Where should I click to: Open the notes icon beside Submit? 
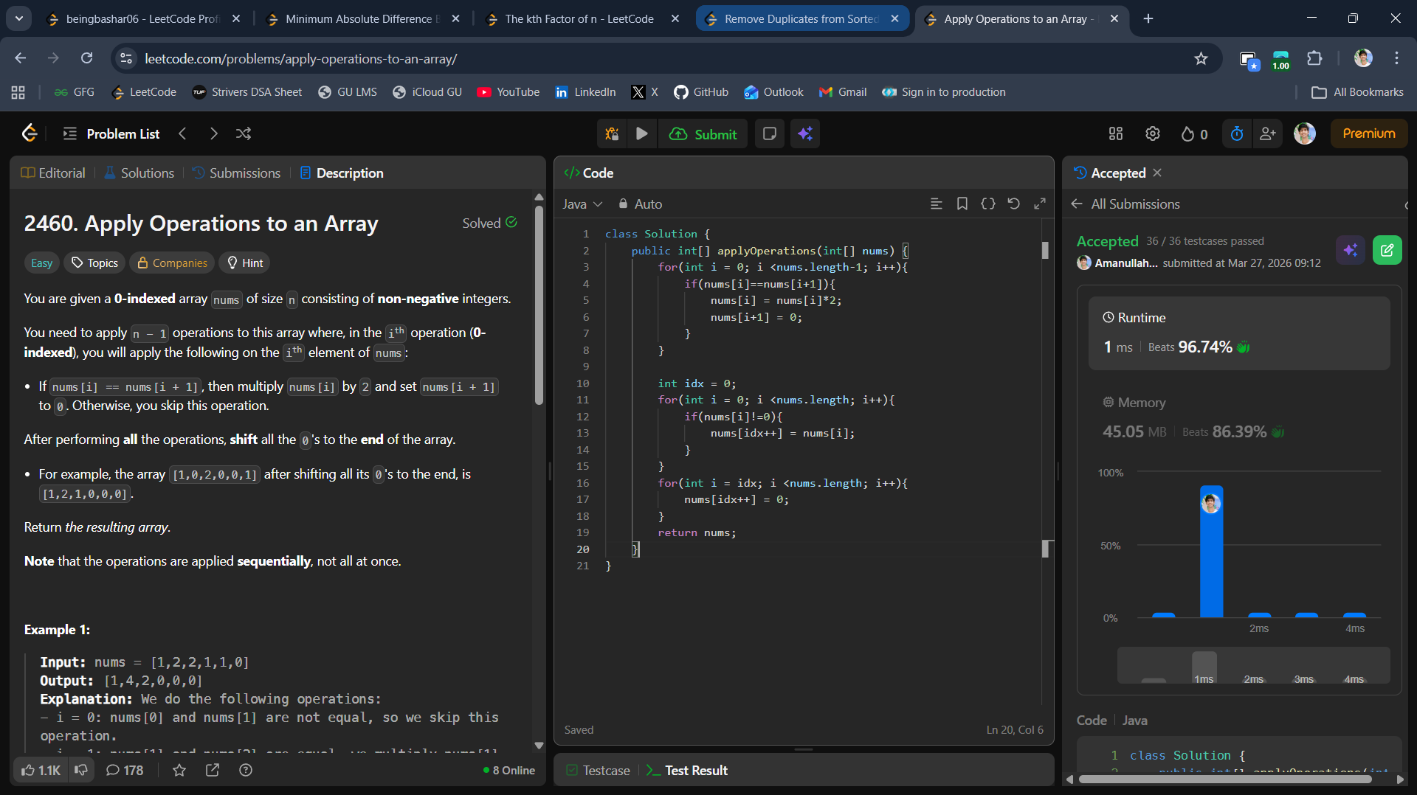(769, 133)
